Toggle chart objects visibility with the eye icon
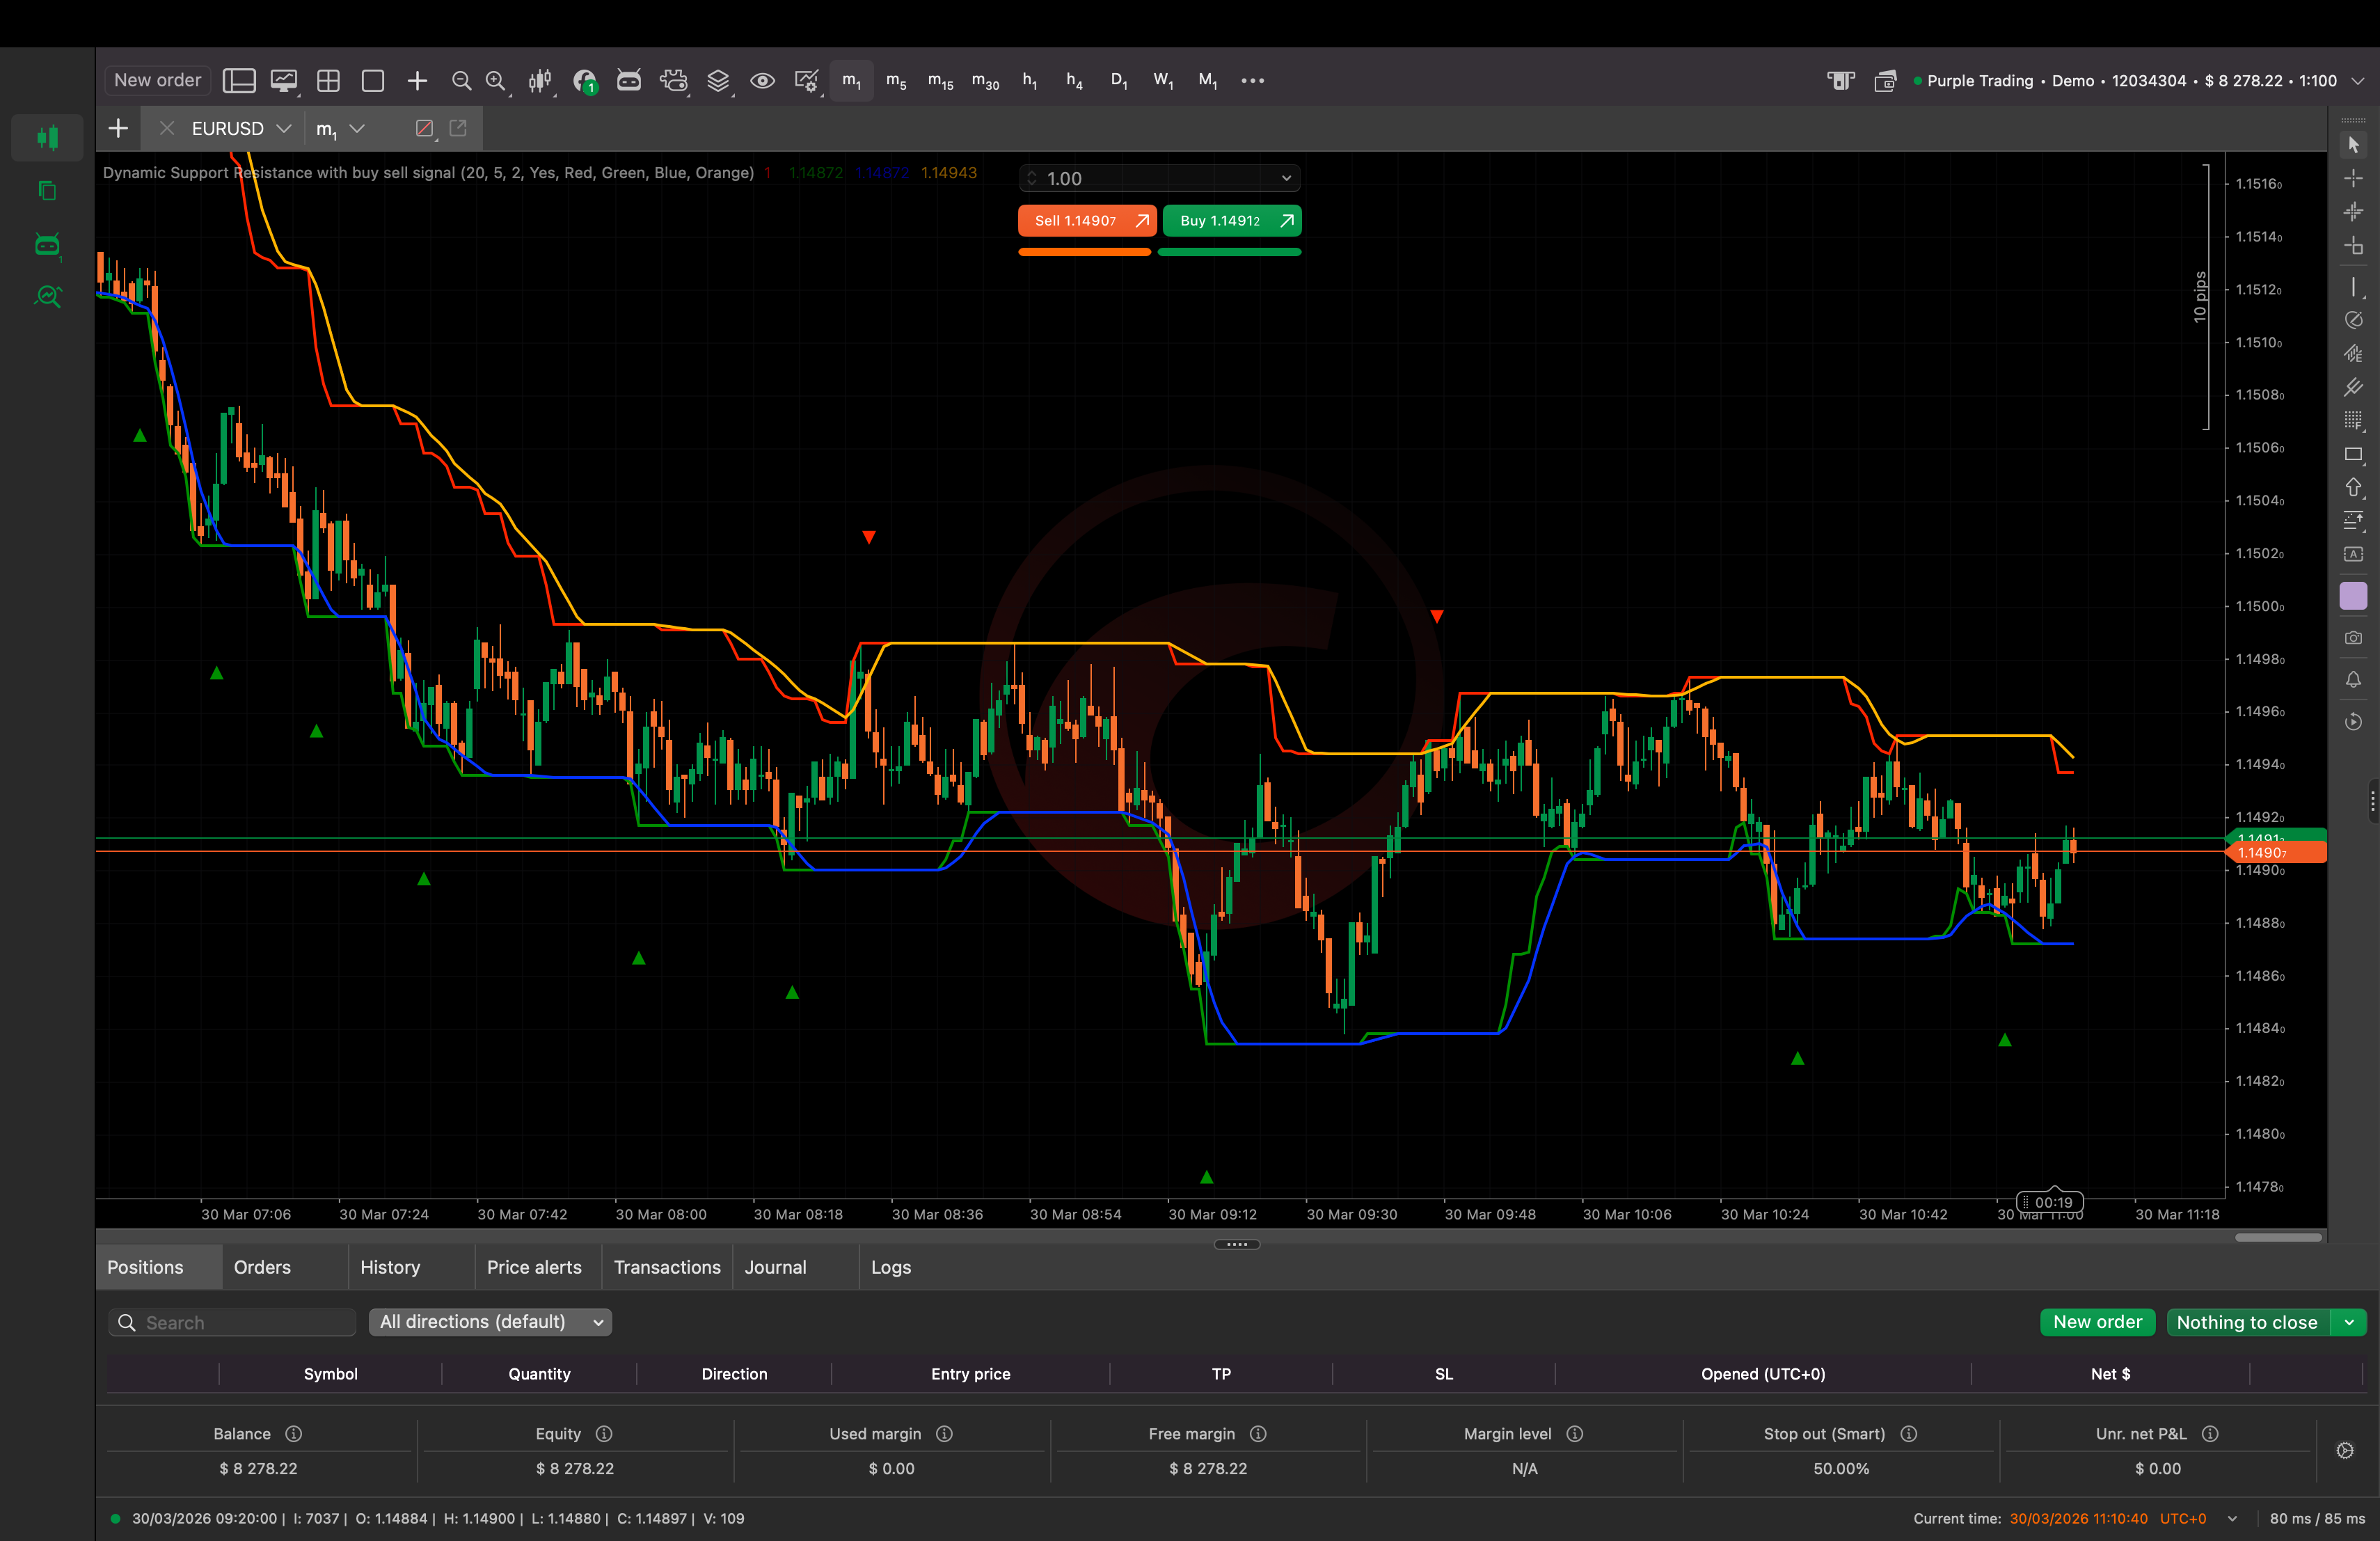This screenshot has height=1541, width=2380. pos(762,81)
